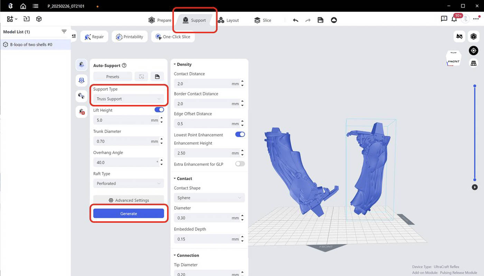Click the Printability button
The image size is (484, 276).
point(130,37)
